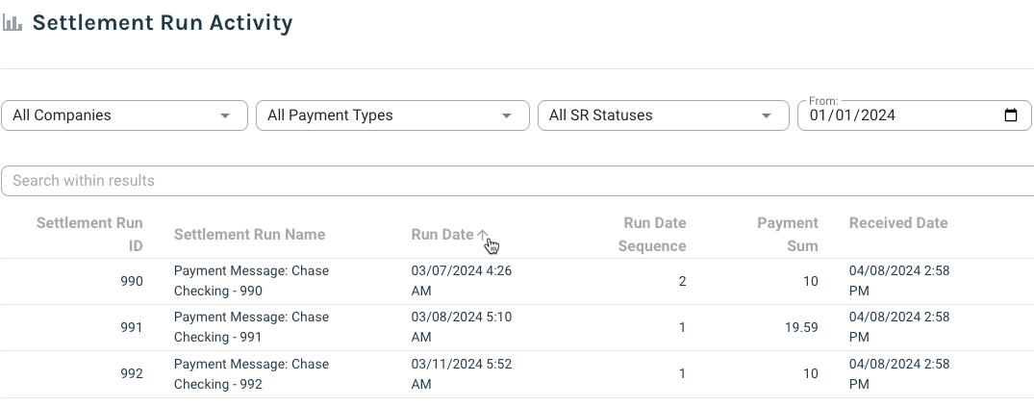Open the All Companies dropdown
Viewport: 1034px width, 407px height.
tap(124, 115)
